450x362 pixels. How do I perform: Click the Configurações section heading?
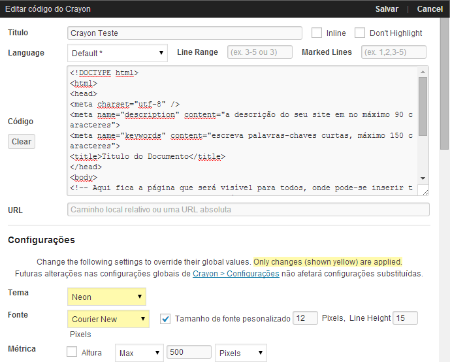(x=41, y=240)
